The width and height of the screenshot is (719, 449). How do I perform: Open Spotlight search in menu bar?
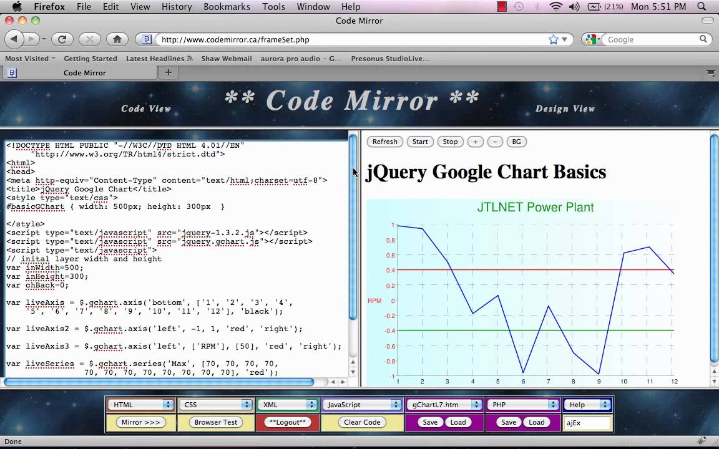pyautogui.click(x=702, y=6)
